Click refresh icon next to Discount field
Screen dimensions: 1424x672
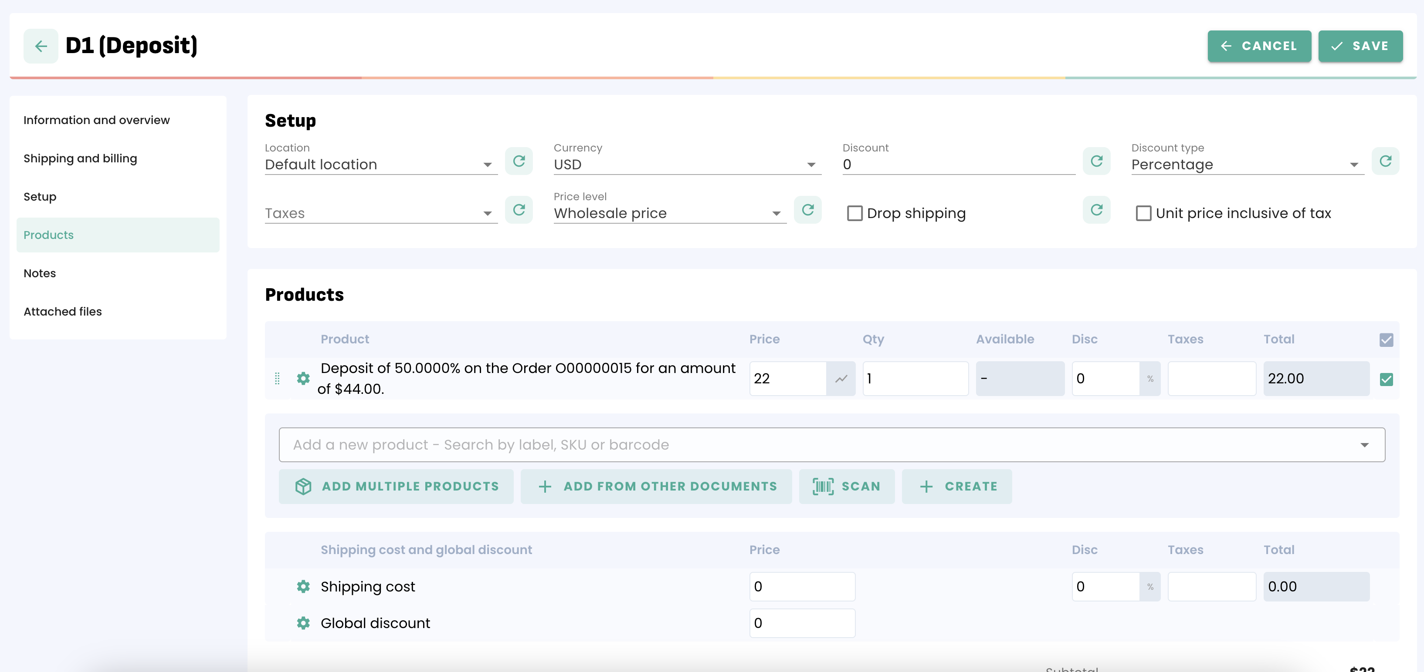[x=1096, y=161]
